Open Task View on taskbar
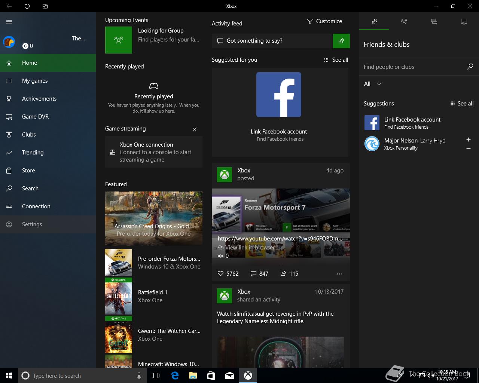479x383 pixels. click(156, 376)
